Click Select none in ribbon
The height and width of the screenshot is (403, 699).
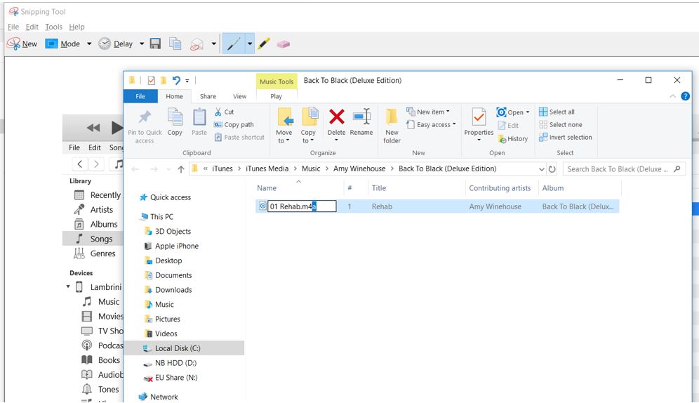pyautogui.click(x=560, y=125)
